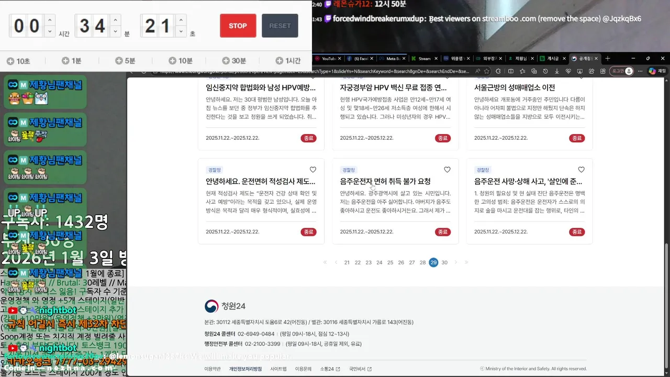The height and width of the screenshot is (377, 670).
Task: Add 1시간 to the timer
Action: (x=288, y=61)
